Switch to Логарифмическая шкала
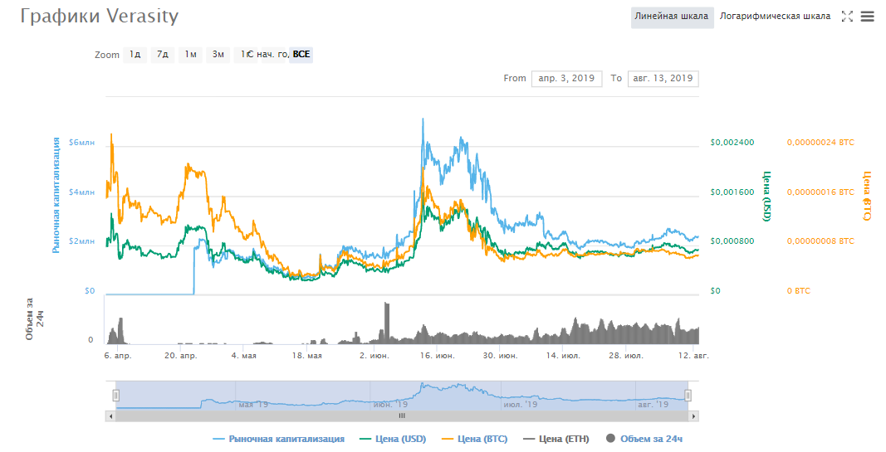Viewport: 886px width, 452px height. [776, 17]
